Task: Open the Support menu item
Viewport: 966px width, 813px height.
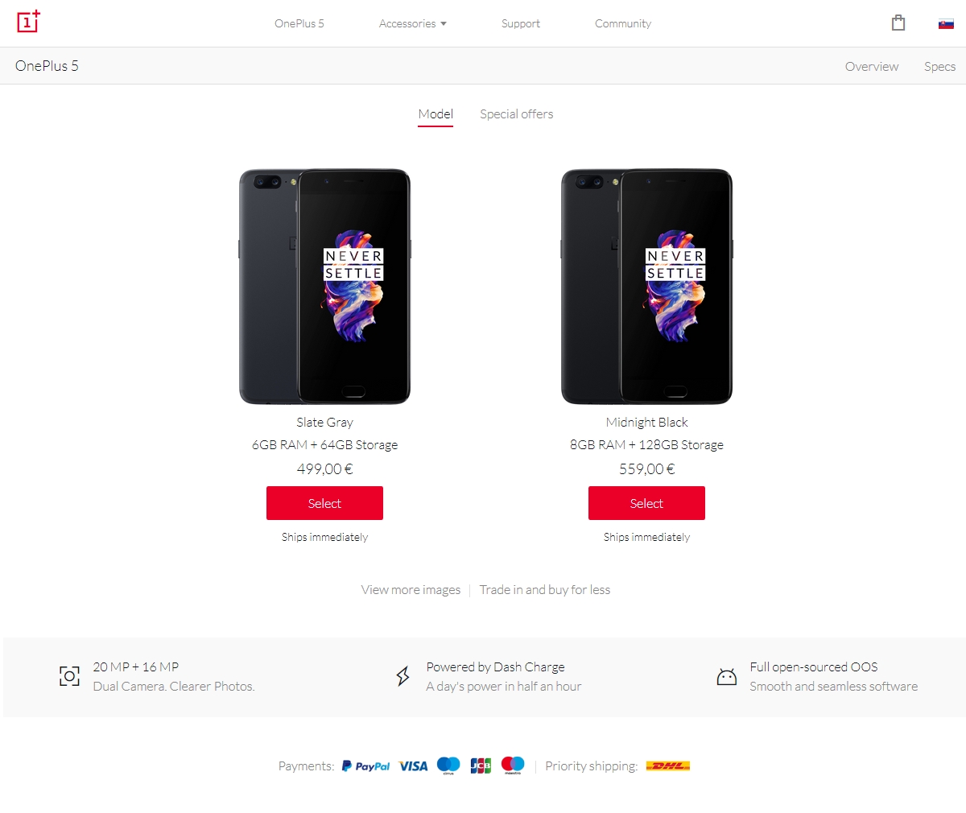Action: pos(521,23)
